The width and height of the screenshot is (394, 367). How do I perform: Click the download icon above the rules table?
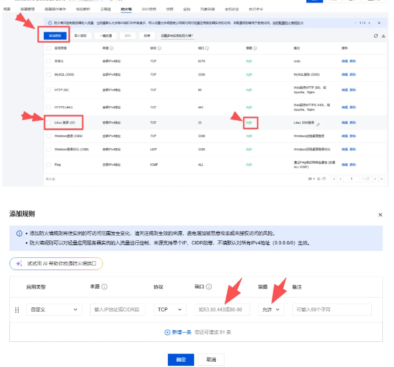[x=383, y=36]
